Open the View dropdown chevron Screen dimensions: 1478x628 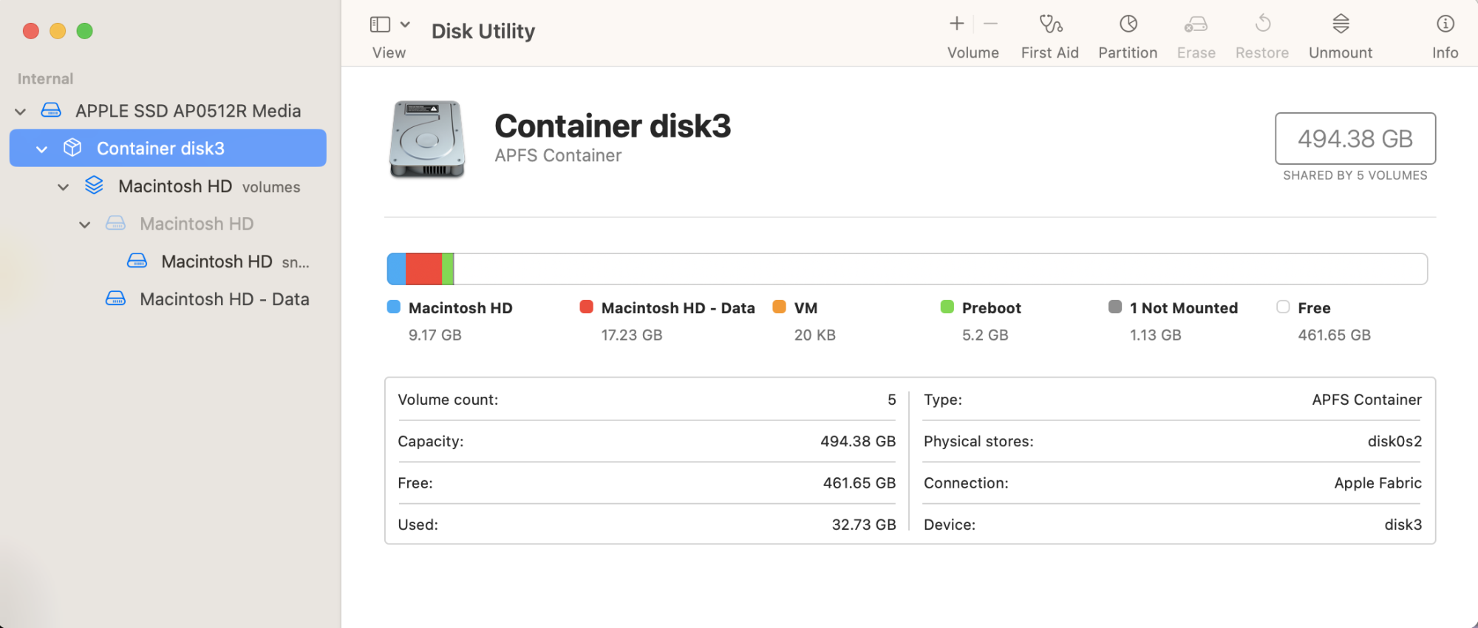click(405, 24)
